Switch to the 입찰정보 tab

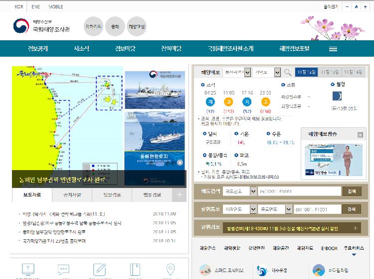[x=112, y=195]
